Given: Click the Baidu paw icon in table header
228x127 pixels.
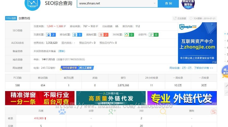Looking at the screenshot, I should 62,112.
